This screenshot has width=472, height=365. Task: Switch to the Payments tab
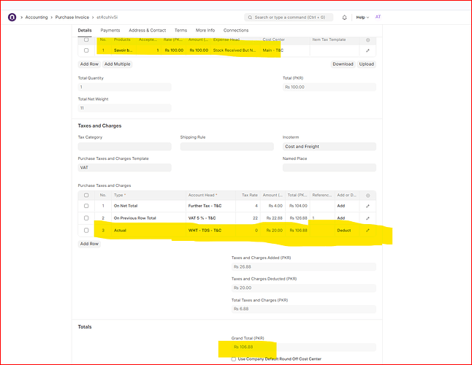click(x=110, y=30)
